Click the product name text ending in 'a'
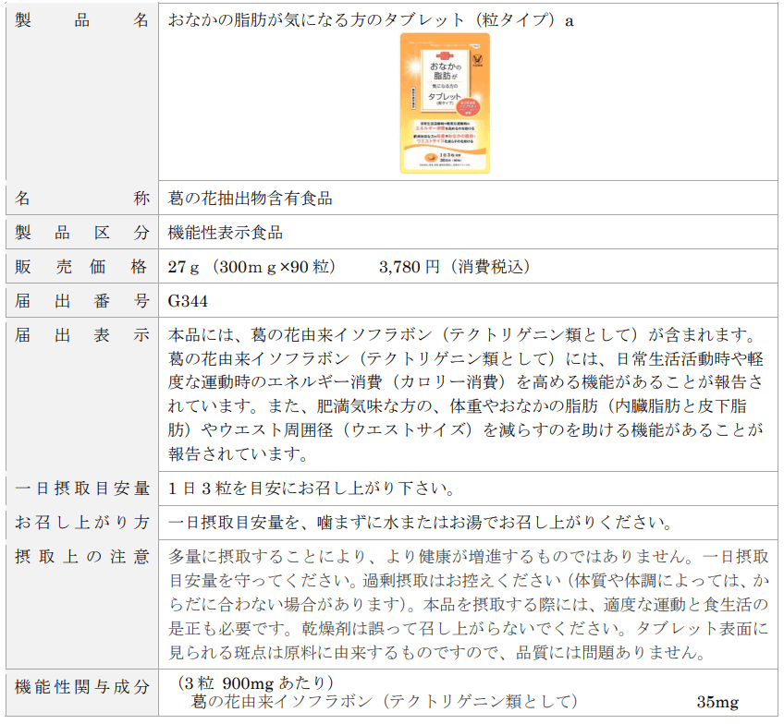This screenshot has height=724, width=784. tap(370, 20)
